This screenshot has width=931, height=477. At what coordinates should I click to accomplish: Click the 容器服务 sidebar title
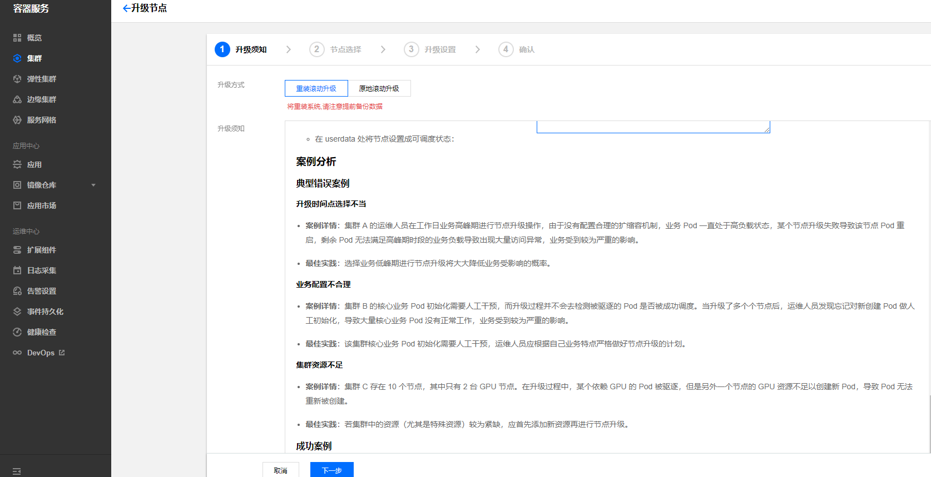pyautogui.click(x=31, y=9)
